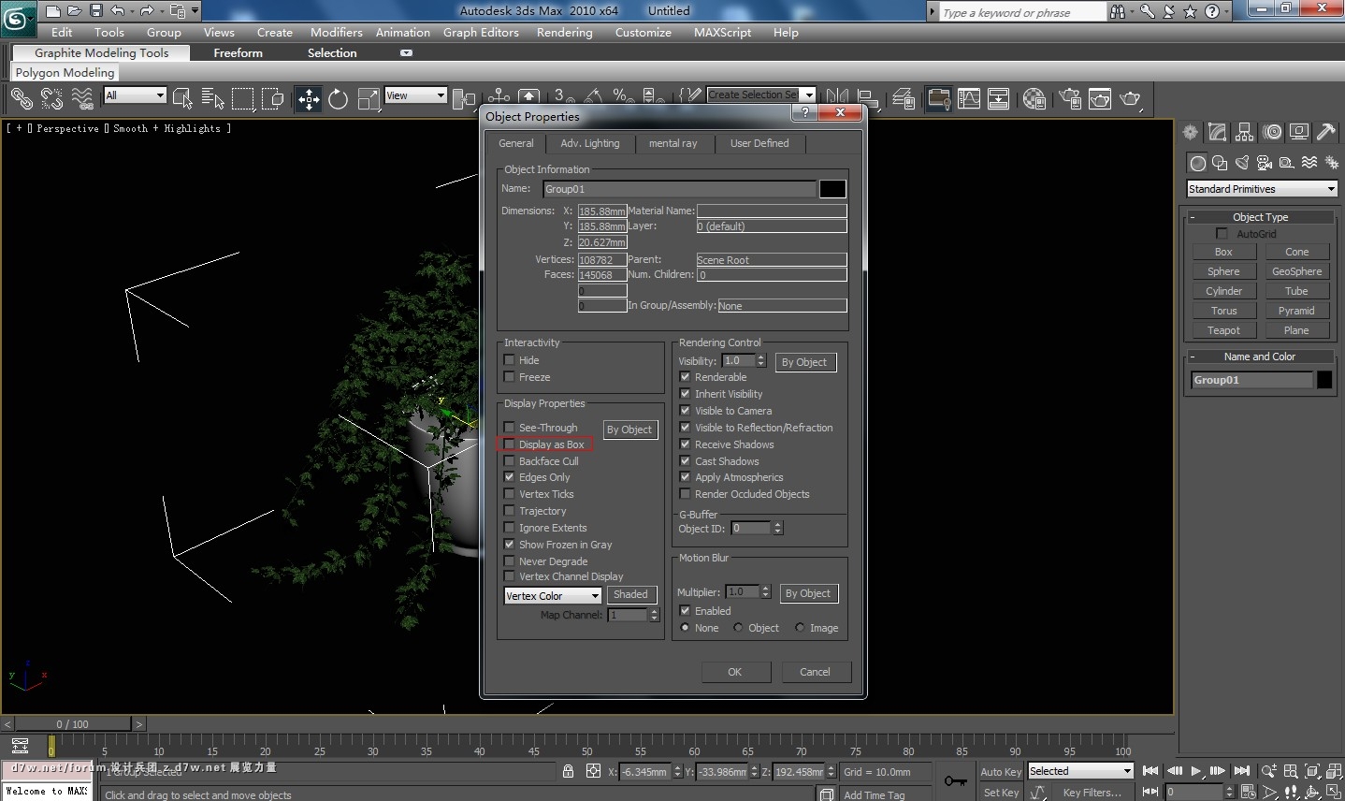Toggle Window/Crossing selection mode

tap(273, 98)
